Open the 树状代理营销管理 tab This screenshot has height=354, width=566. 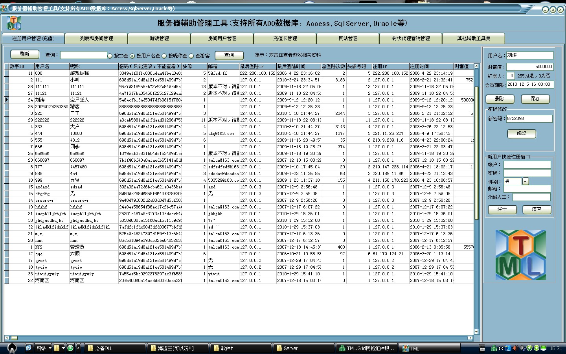pos(411,39)
